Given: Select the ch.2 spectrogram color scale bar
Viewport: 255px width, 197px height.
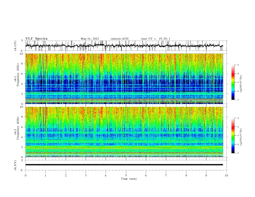Looking at the screenshot, I should click(233, 136).
